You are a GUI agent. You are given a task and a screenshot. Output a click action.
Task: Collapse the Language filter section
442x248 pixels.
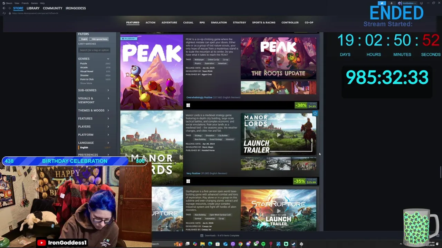[94, 143]
